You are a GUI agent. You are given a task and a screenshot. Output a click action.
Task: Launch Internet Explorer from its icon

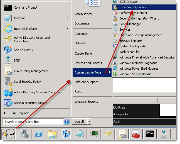point(8,28)
